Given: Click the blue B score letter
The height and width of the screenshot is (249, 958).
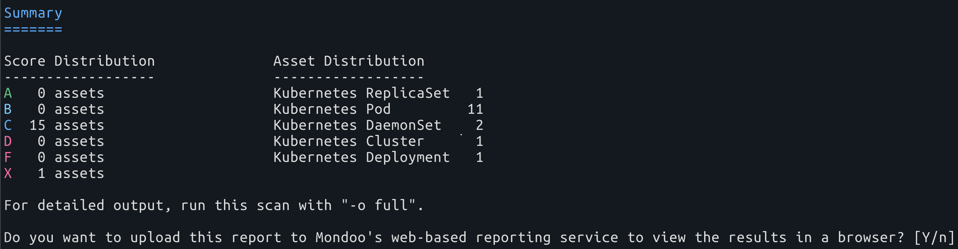Looking at the screenshot, I should pyautogui.click(x=8, y=109).
